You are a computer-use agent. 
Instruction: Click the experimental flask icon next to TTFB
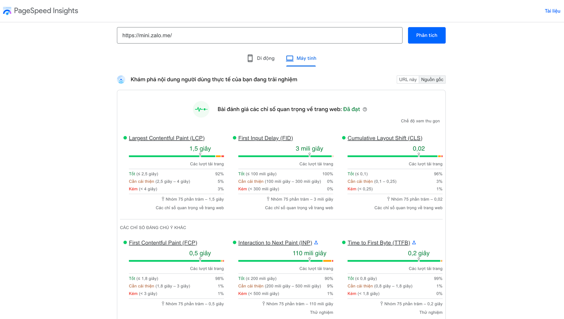[x=414, y=243]
